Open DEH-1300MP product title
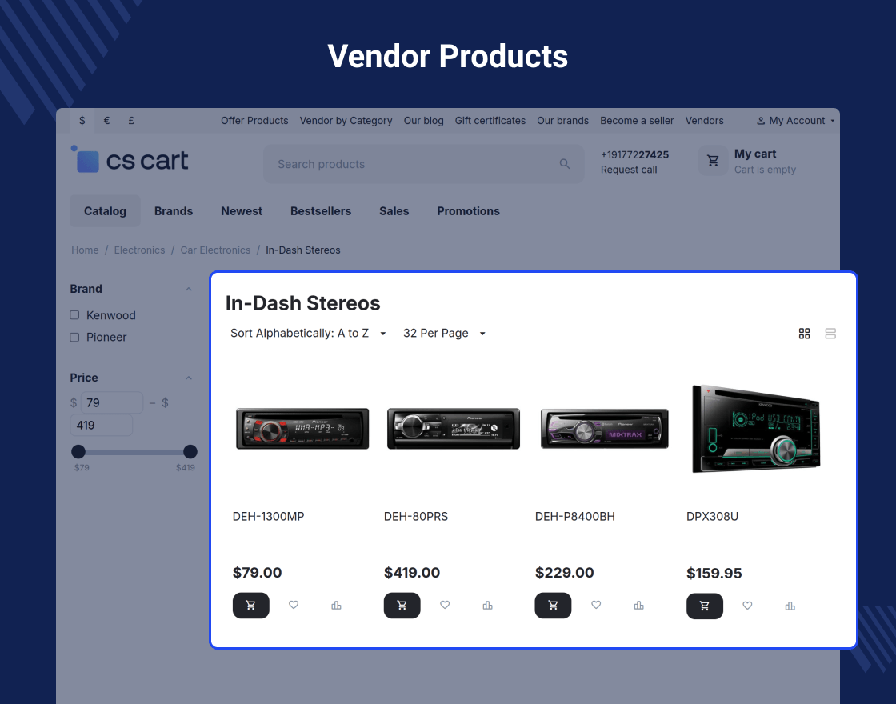This screenshot has width=896, height=704. click(269, 517)
